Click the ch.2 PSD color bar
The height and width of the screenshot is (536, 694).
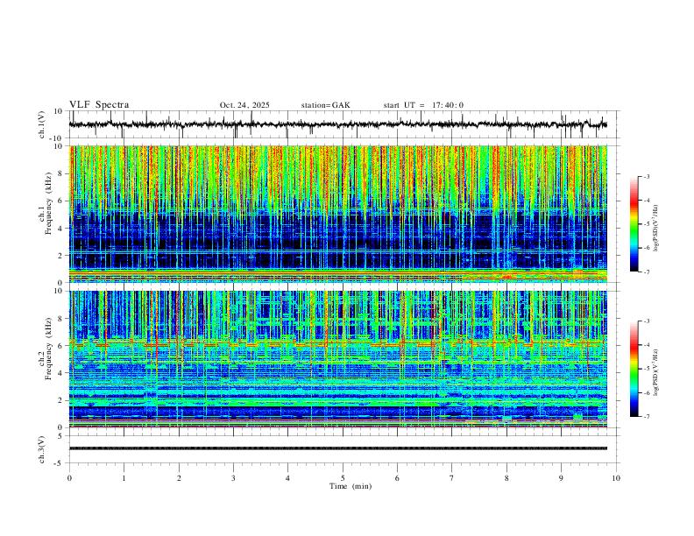click(634, 369)
